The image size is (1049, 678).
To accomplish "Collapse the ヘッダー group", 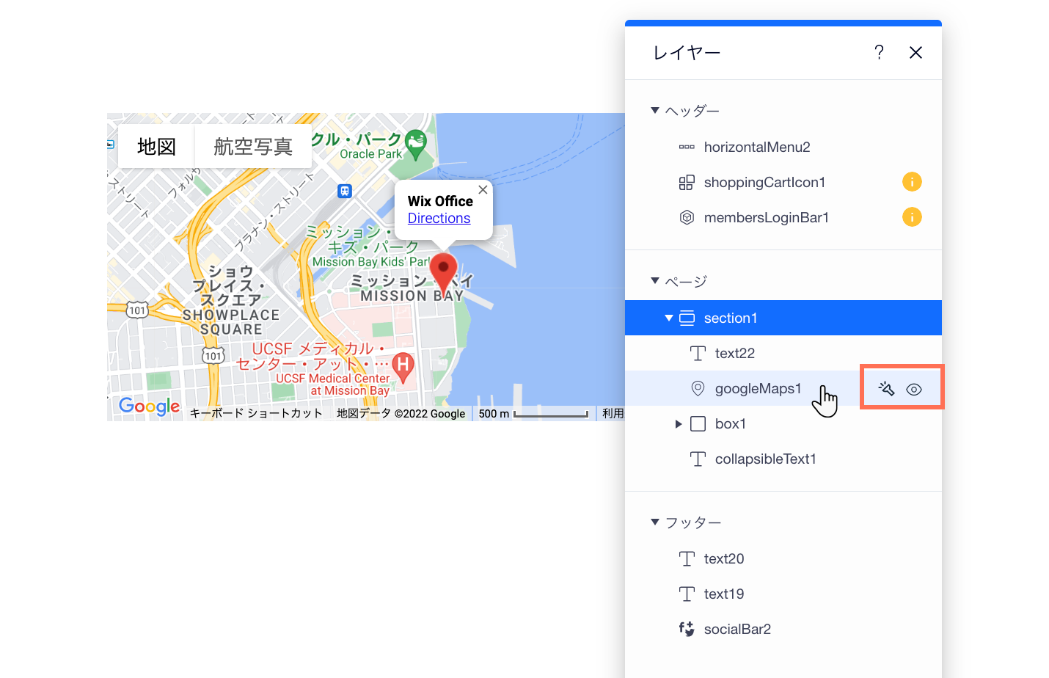I will pos(655,111).
